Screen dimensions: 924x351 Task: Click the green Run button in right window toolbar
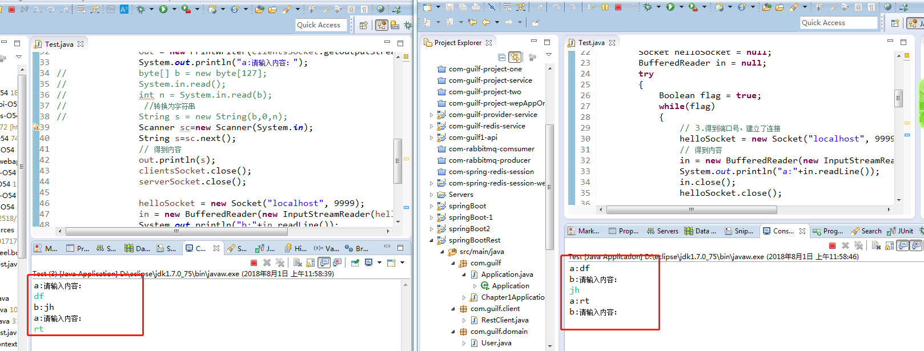pyautogui.click(x=670, y=7)
